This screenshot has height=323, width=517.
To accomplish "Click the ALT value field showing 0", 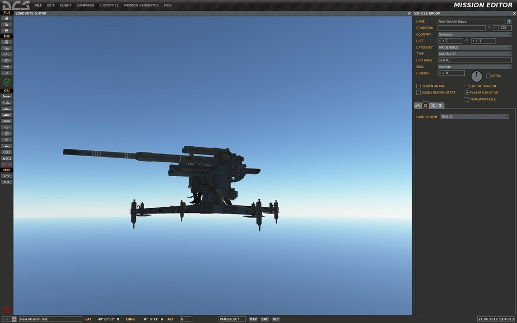I will click(x=186, y=319).
